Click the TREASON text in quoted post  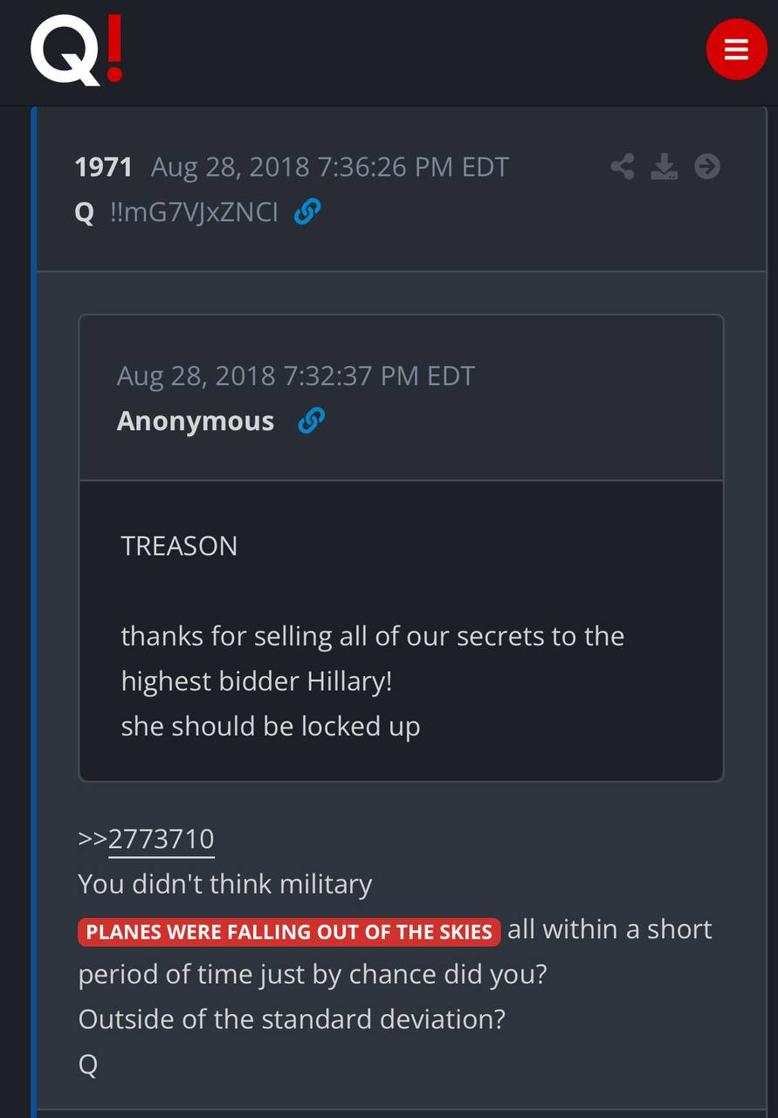coord(179,546)
